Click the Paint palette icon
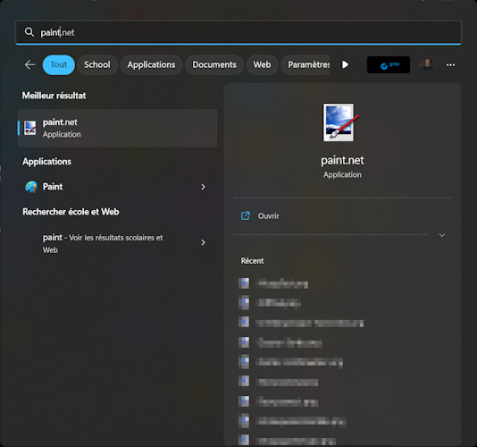 click(30, 187)
